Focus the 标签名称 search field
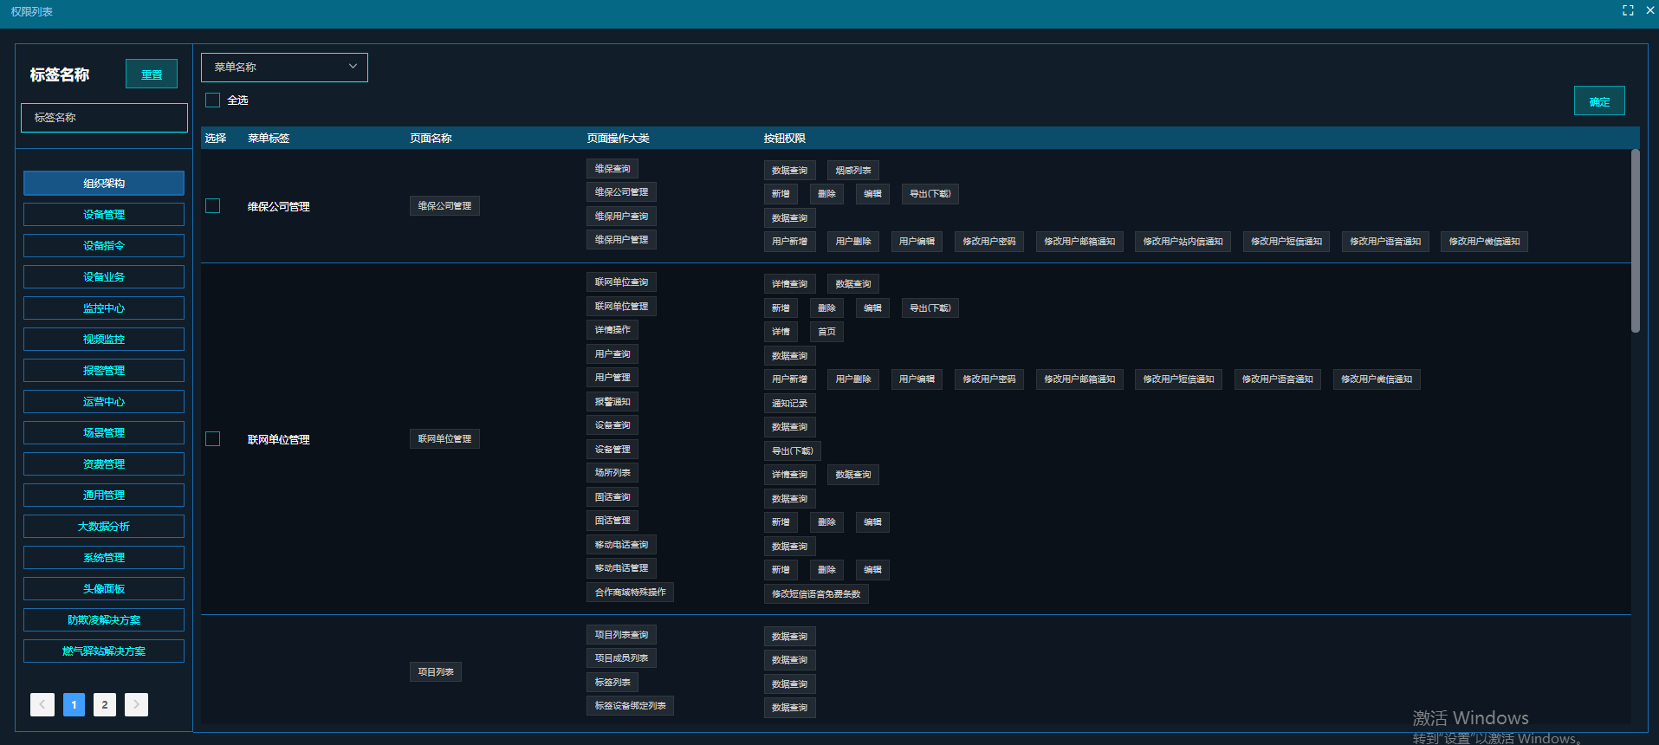 coord(104,118)
